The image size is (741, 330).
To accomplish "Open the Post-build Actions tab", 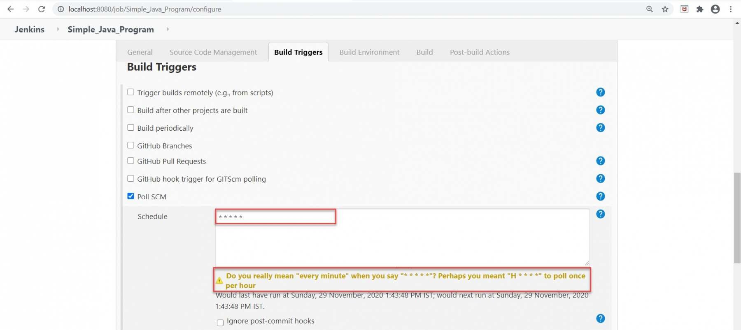I will 480,52.
